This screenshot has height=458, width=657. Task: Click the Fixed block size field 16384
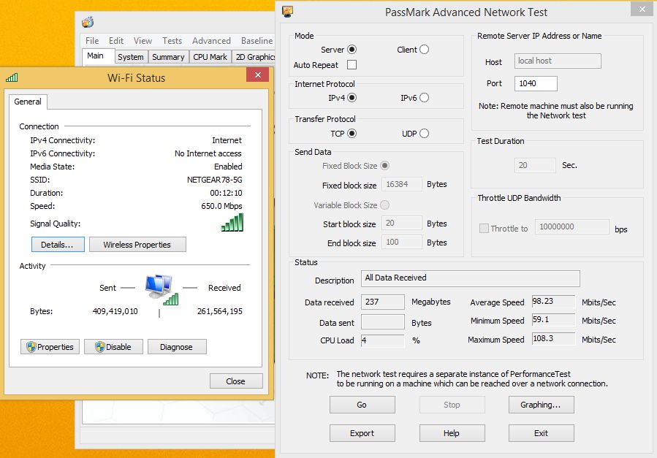click(401, 184)
